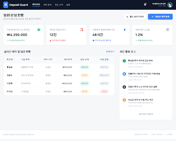Click the 자동 알림 column header
This screenshot has height=141, width=176.
coord(104,59)
